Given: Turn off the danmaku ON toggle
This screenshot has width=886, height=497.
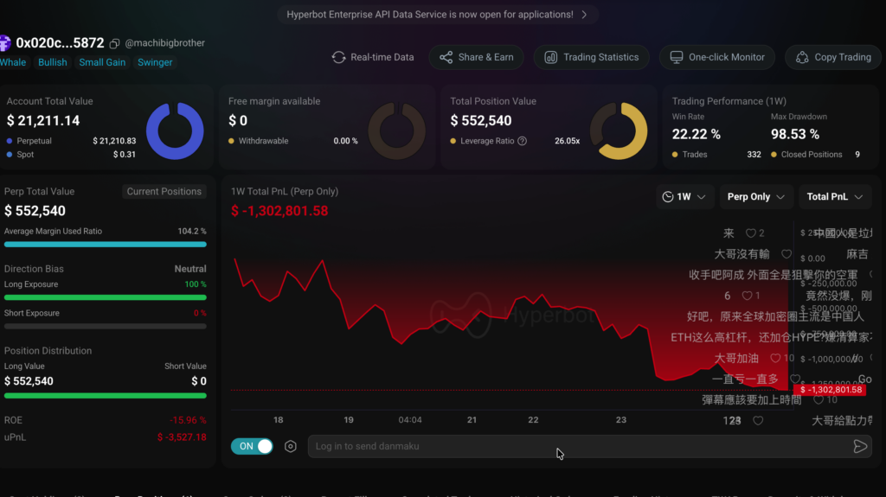Looking at the screenshot, I should (x=252, y=447).
